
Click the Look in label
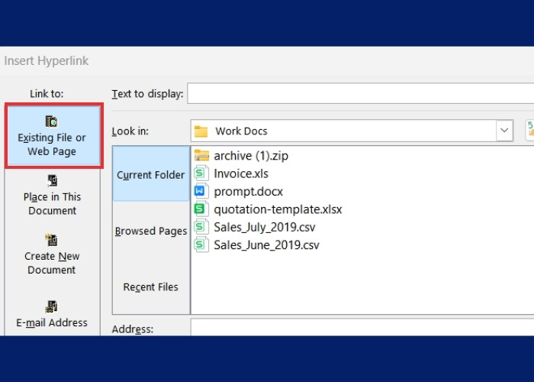pos(130,131)
